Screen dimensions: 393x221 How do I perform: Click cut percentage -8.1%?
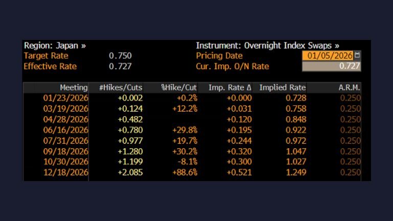tap(187, 162)
